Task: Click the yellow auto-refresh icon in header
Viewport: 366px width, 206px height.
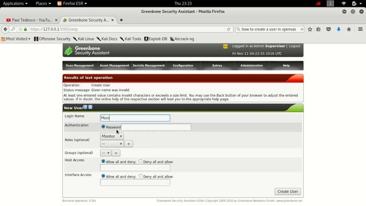Action: coord(225,46)
